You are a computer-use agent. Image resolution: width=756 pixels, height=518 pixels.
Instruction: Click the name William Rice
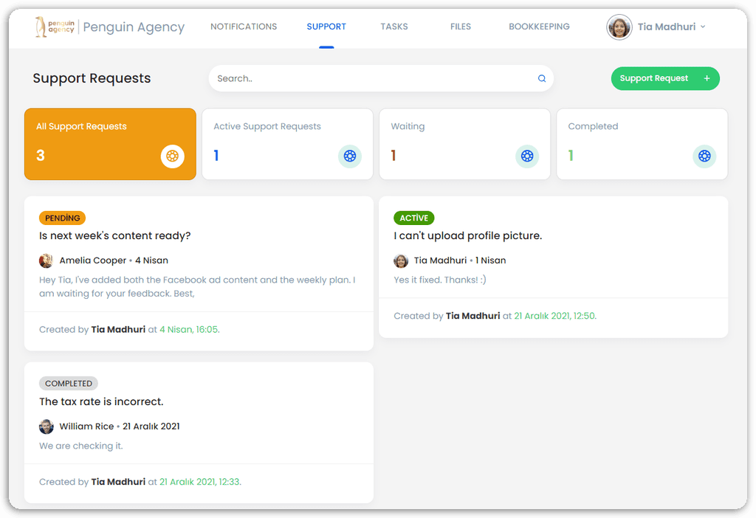point(86,427)
